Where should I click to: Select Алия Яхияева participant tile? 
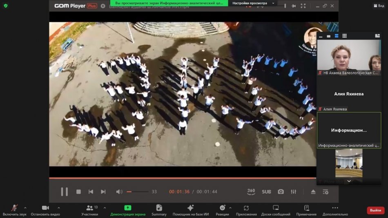349,94
